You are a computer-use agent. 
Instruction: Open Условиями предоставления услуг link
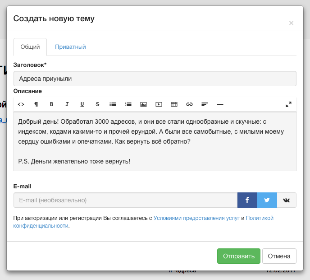coord(196,218)
